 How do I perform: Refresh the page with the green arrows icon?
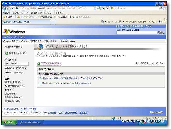(x=103, y=8)
